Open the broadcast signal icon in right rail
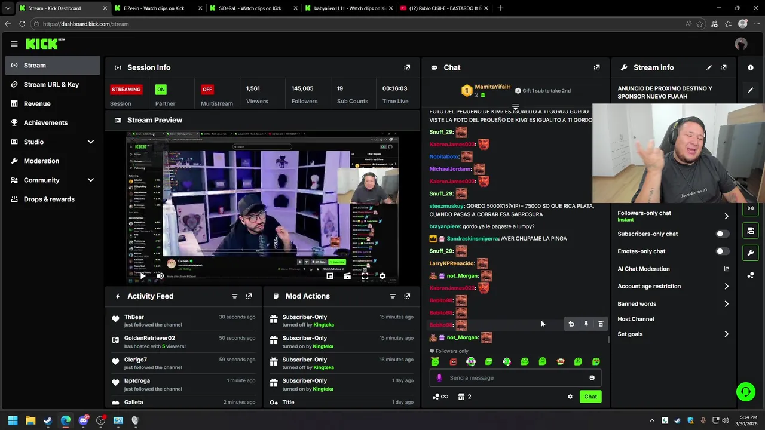 [x=751, y=208]
